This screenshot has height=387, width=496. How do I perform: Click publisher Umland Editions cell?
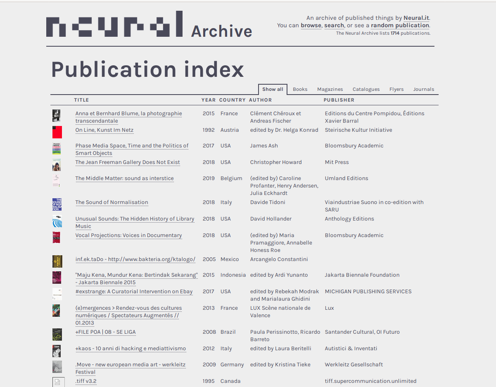tap(346, 178)
